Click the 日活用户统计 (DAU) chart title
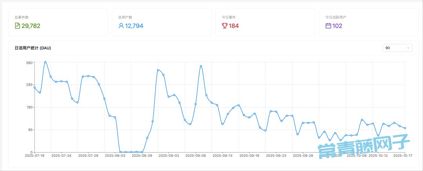The image size is (423, 171). click(x=33, y=48)
